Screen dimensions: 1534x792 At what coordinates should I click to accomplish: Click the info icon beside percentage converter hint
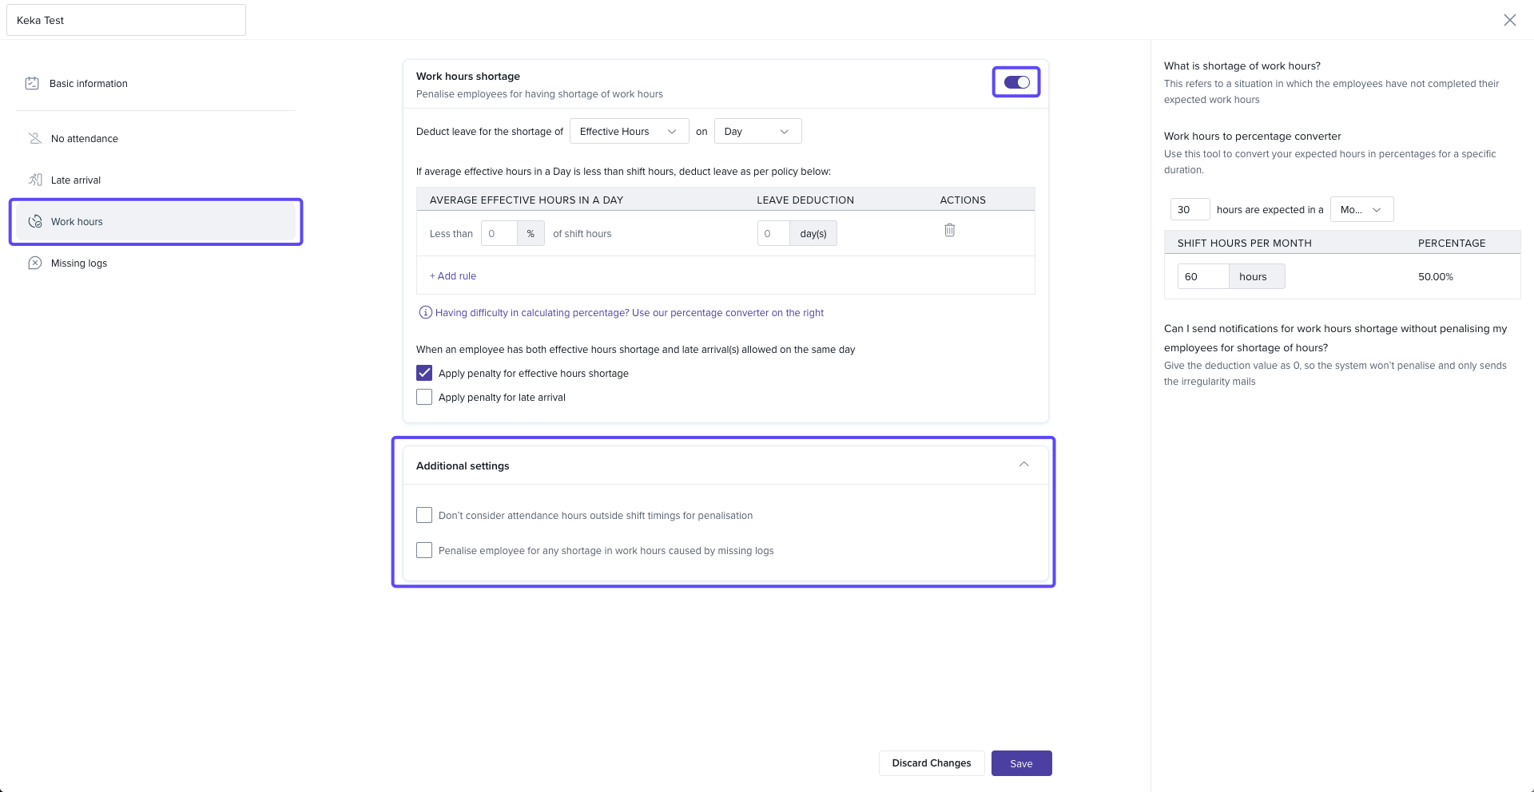pyautogui.click(x=425, y=312)
